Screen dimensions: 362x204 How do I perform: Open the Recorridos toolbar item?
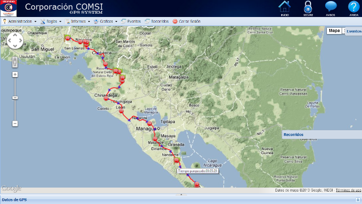coord(157,22)
